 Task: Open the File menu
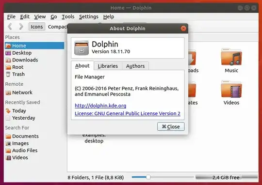[11, 16]
